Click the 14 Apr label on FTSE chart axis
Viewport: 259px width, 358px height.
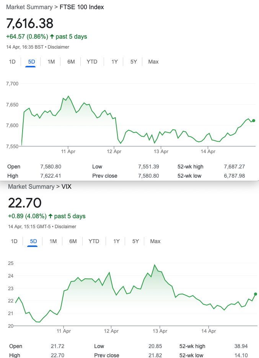208,151
